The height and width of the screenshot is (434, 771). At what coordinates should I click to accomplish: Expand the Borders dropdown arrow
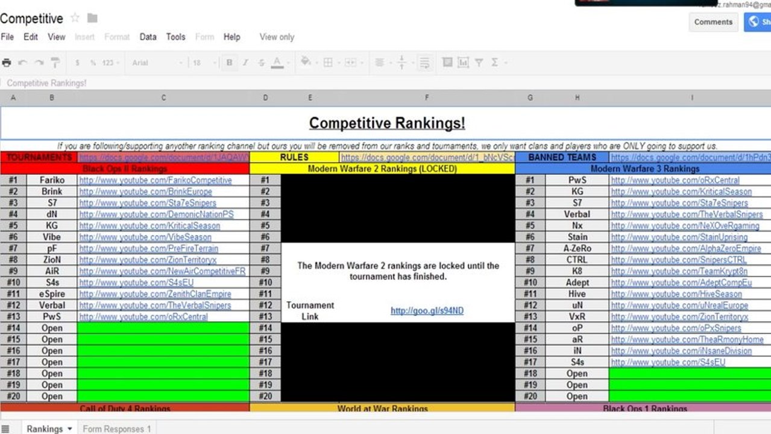coord(338,63)
